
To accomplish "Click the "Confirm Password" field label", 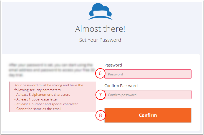I will pyautogui.click(x=121, y=86).
